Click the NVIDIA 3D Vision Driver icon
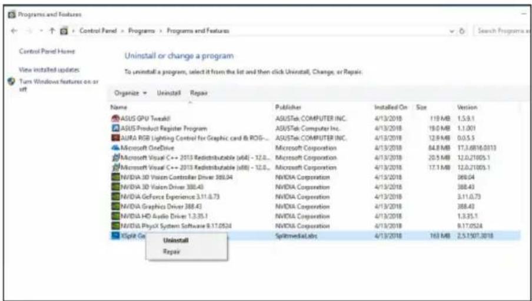Viewport: 532px width, 301px height. pyautogui.click(x=116, y=187)
